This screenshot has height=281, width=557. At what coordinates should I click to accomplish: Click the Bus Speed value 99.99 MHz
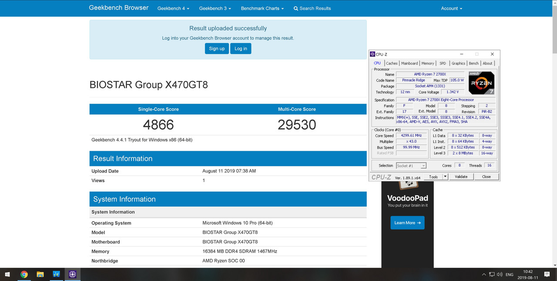411,147
